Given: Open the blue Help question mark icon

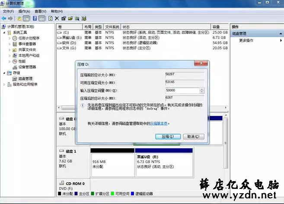Looking at the screenshot, I should click(x=35, y=19).
